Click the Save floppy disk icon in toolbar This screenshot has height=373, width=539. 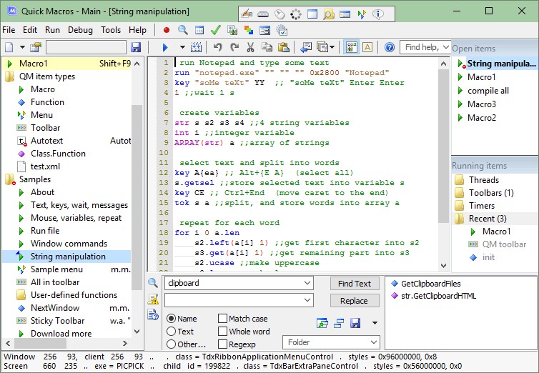click(x=136, y=47)
